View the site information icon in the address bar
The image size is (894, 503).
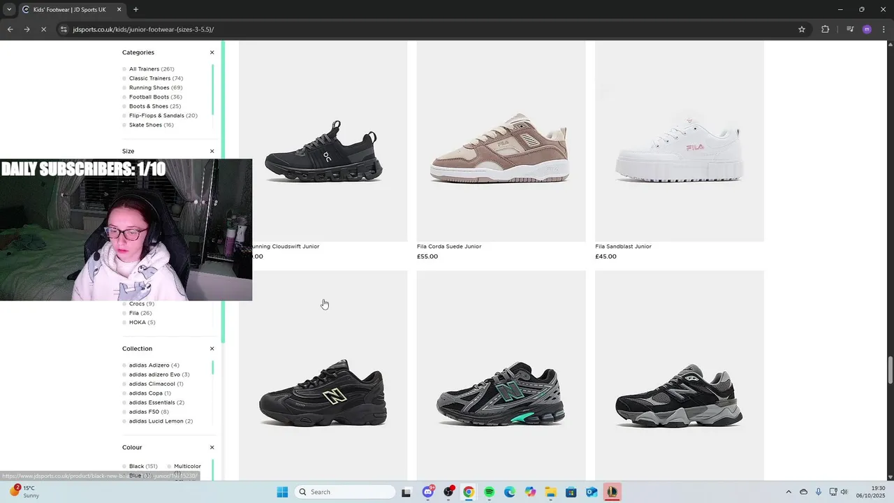(x=64, y=29)
